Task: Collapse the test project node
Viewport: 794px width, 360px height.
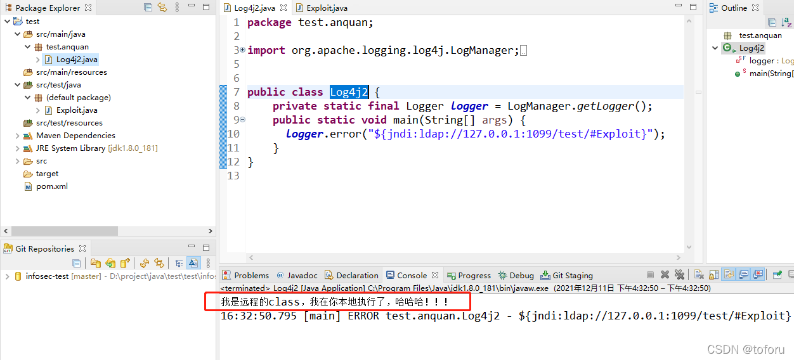Action: pyautogui.click(x=7, y=22)
